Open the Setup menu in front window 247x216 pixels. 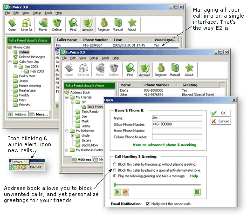click(94, 58)
